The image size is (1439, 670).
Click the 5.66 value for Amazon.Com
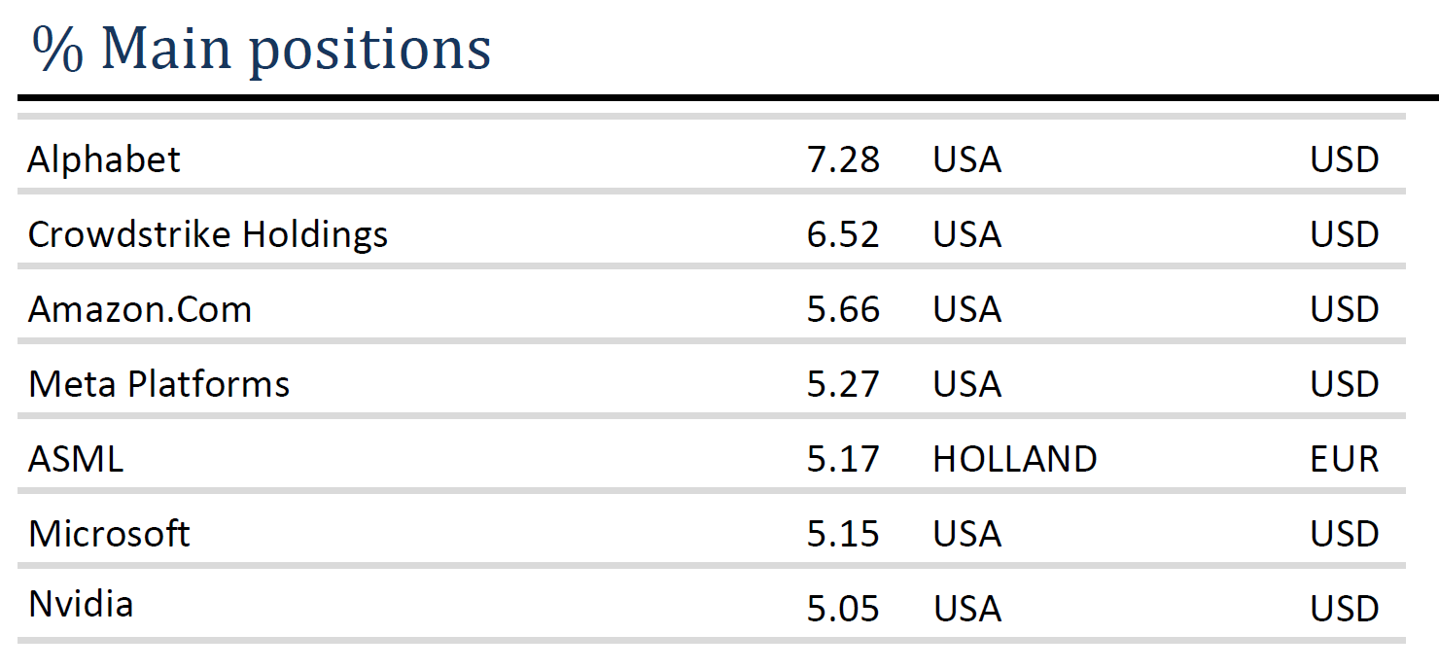pos(843,309)
